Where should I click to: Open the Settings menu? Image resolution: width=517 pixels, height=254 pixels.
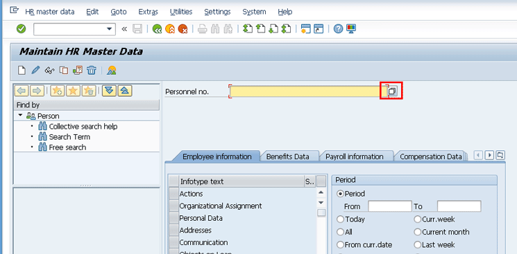click(x=217, y=12)
